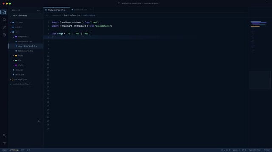Open the Search icon in activity bar
Image resolution: width=272 pixels, height=152 pixels.
pyautogui.click(x=4, y=20)
